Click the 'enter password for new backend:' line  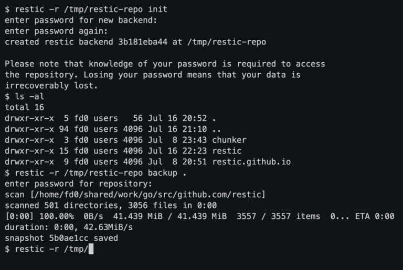(81, 20)
